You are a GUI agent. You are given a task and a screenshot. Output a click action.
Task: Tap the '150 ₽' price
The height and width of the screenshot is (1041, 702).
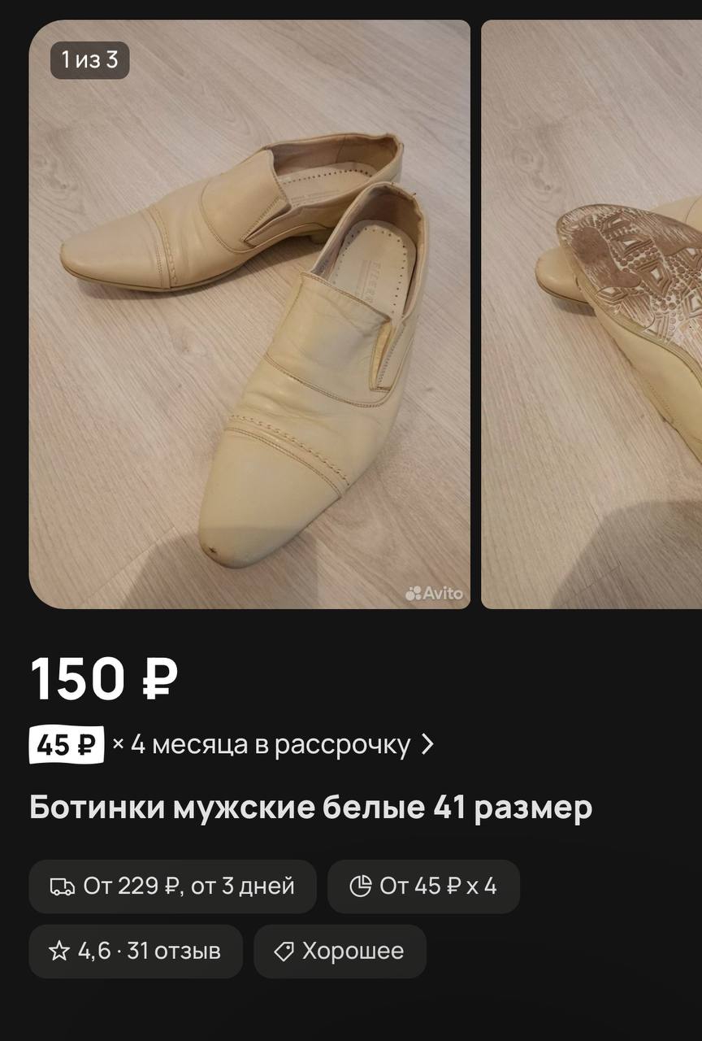tap(104, 679)
